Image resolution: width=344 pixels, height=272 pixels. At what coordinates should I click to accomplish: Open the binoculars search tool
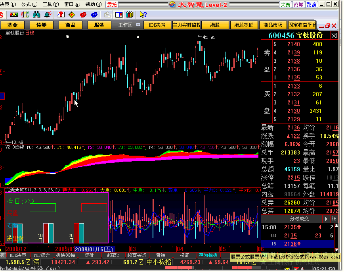tap(36, 15)
